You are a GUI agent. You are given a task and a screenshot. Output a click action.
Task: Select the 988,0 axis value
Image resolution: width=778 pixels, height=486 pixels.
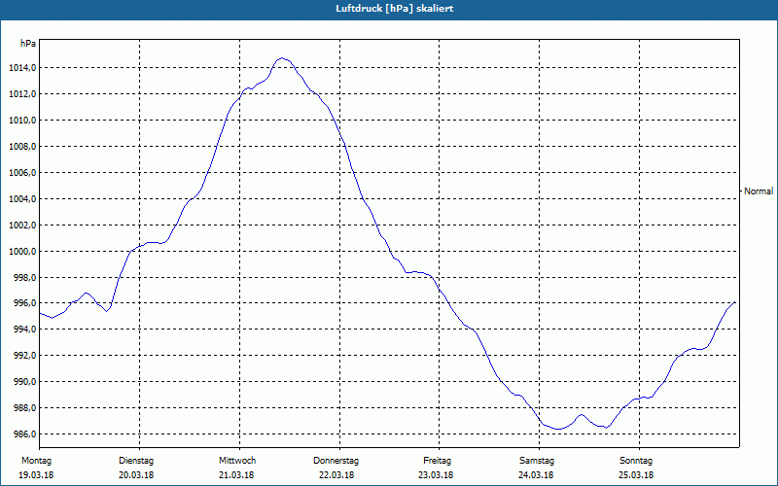pyautogui.click(x=24, y=408)
